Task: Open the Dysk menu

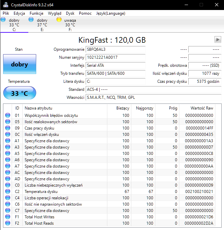Action: [70, 13]
